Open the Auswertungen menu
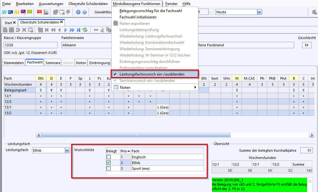Viewport: 318px width, 192px height. point(51,3)
